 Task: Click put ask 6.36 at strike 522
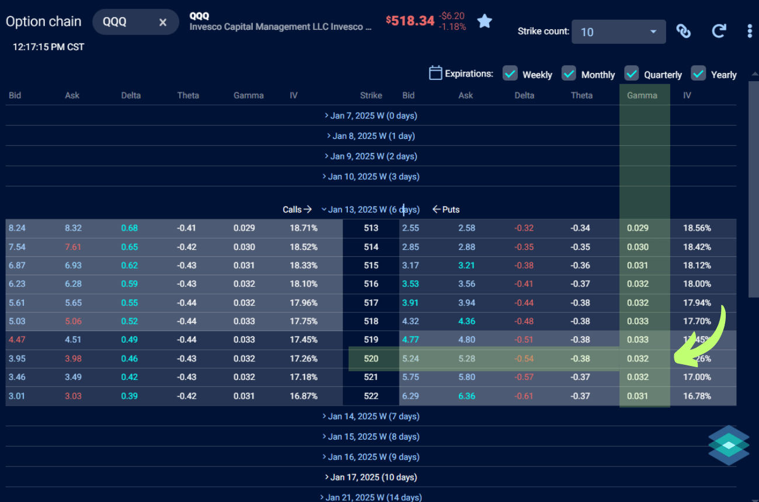click(x=466, y=396)
